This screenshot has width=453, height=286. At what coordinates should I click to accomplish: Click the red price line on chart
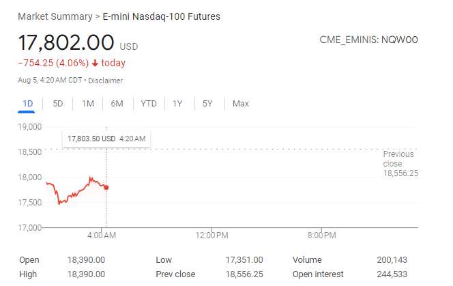75,192
